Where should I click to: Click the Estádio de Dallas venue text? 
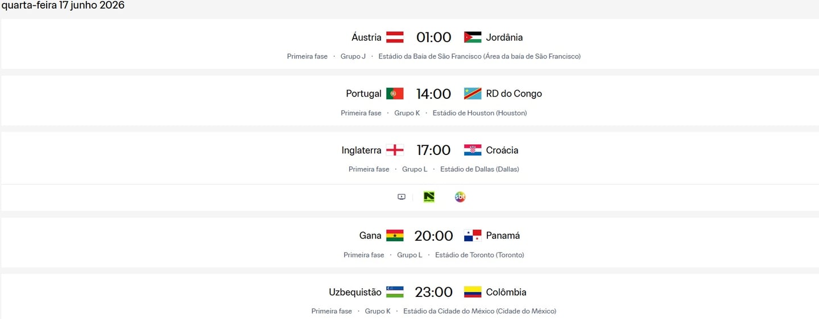(479, 169)
